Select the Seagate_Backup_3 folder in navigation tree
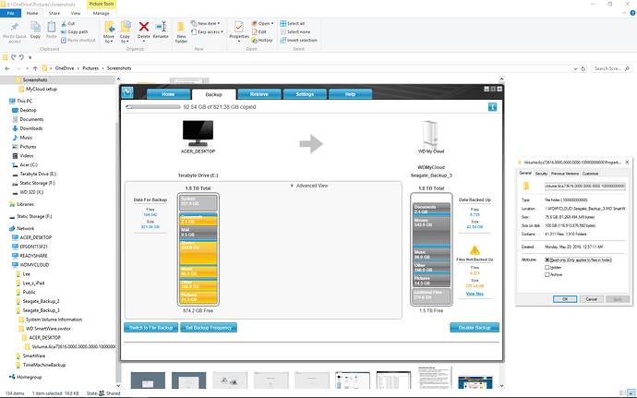Image resolution: width=637 pixels, height=398 pixels. (41, 310)
